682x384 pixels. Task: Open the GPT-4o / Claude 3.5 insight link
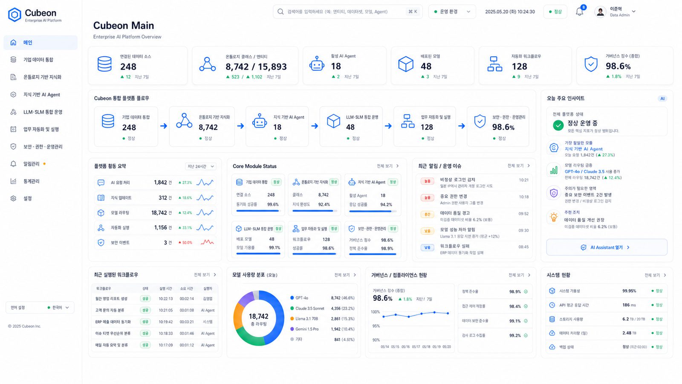[x=584, y=172]
